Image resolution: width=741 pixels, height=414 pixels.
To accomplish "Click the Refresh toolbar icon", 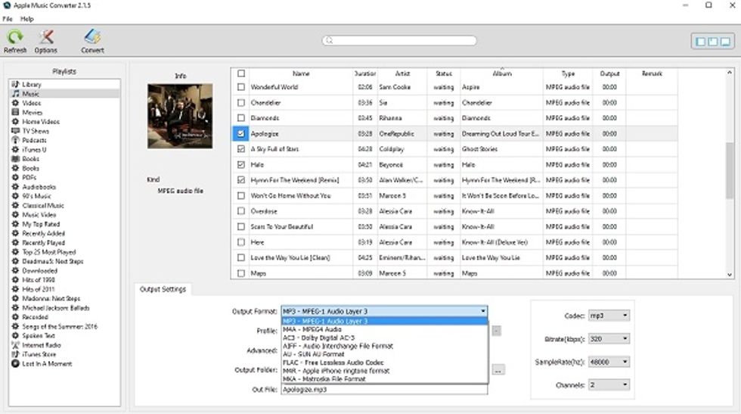I will point(15,37).
